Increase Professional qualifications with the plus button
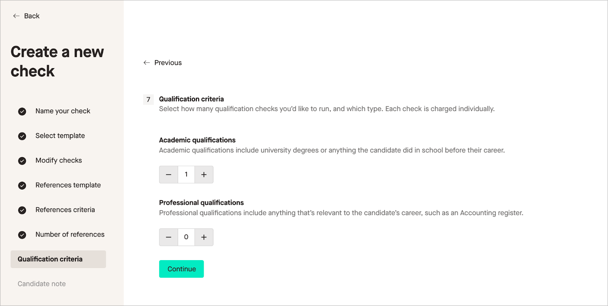 [204, 237]
